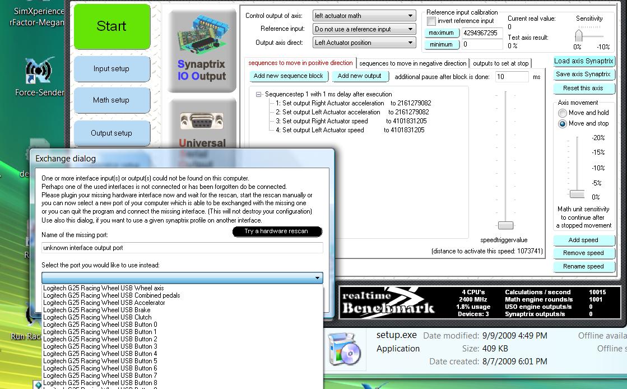Click Add new output button

pos(360,76)
